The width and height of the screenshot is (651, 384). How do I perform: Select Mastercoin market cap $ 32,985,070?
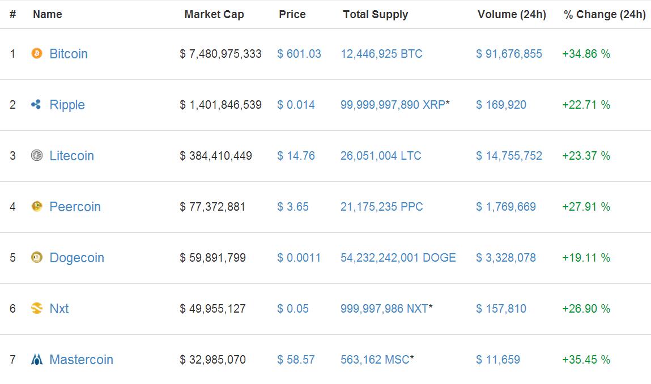[212, 360]
